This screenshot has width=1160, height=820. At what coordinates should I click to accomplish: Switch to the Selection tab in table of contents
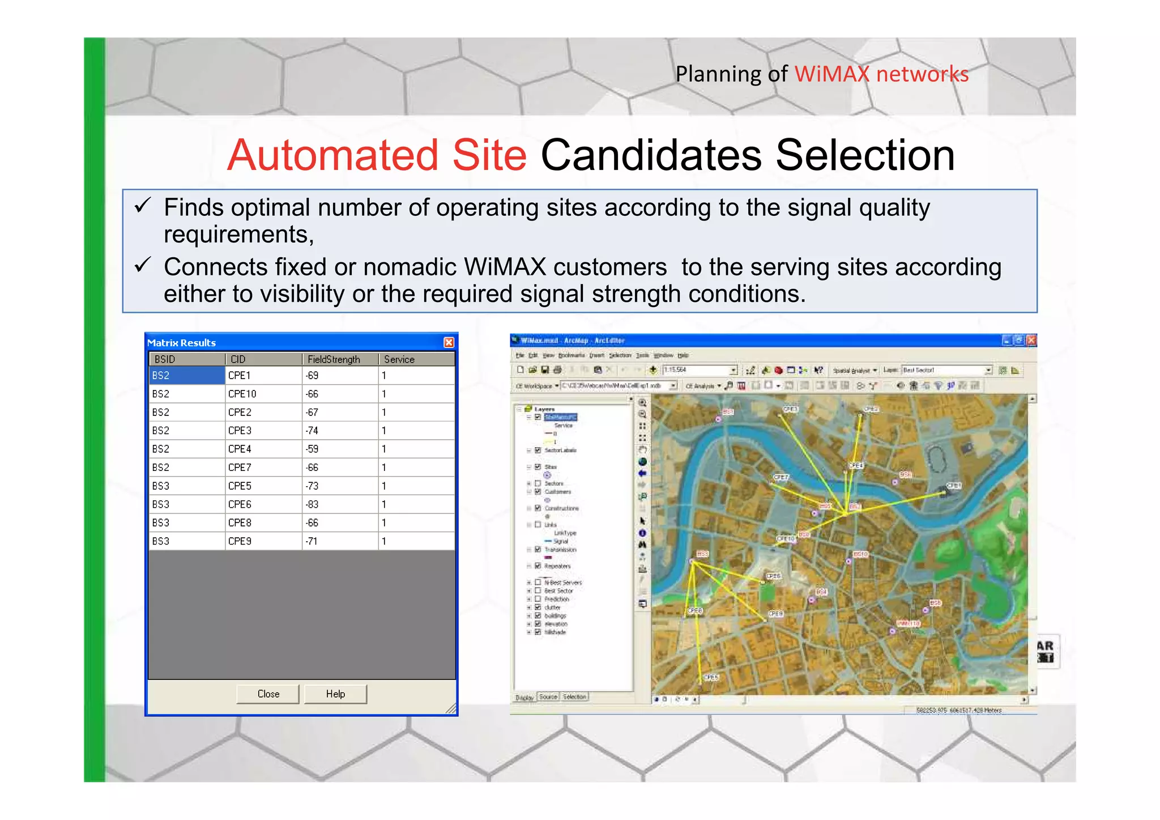(x=574, y=697)
